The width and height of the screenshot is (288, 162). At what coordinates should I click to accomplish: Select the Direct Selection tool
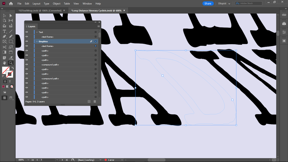(x=11, y=16)
